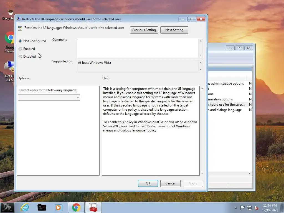Open the Dot Net v4.5 desktop icon
The height and width of the screenshot is (213, 284).
pos(9,72)
